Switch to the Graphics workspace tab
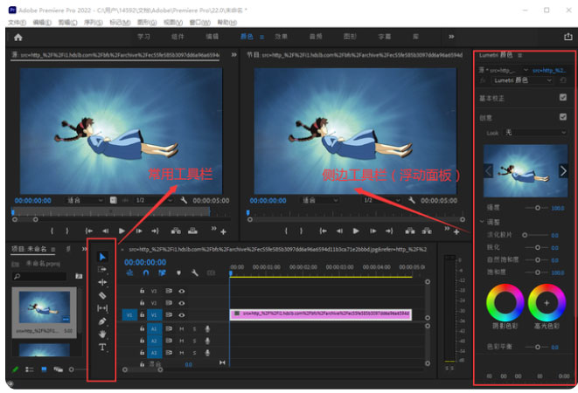The width and height of the screenshot is (578, 393). coord(350,37)
